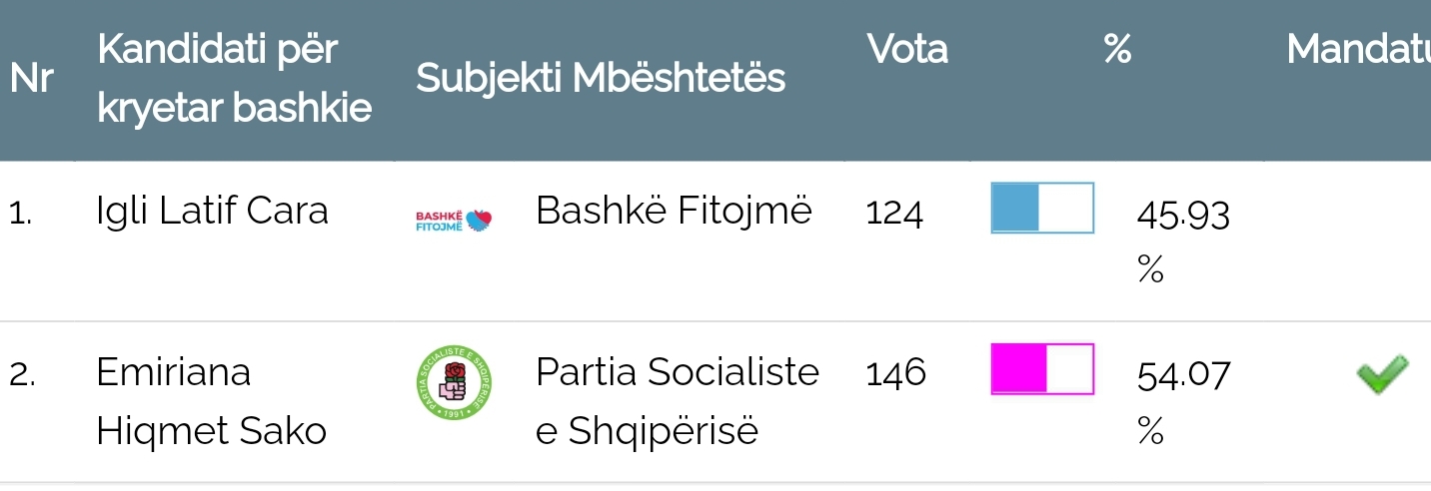Select candidate Emiriana Hiqmet Sako
This screenshot has width=1431, height=491.
[x=211, y=401]
